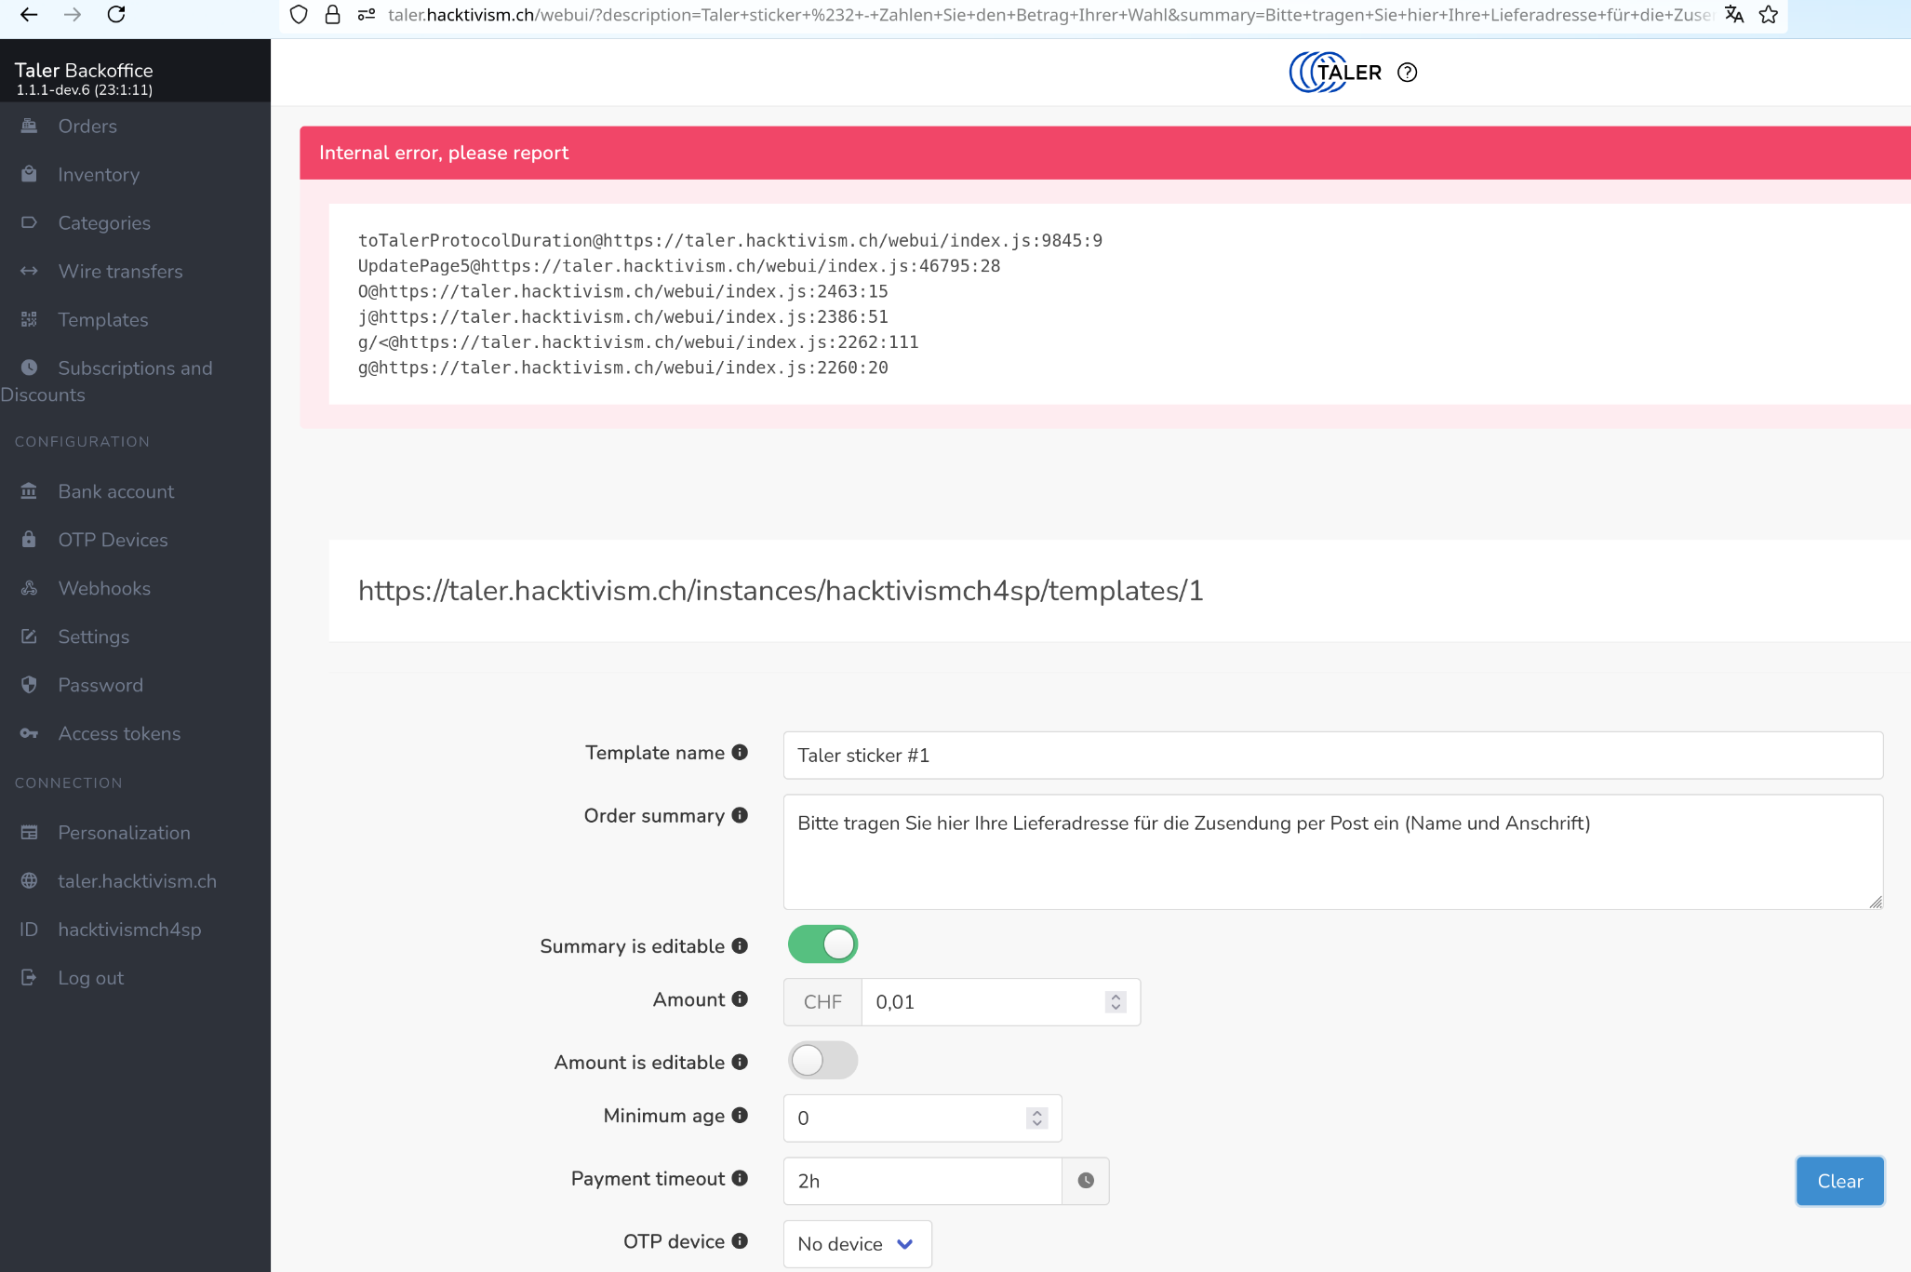
Task: Open Templates in the sidebar
Action: point(102,320)
